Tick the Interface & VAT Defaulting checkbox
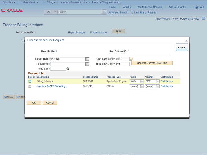Screen dimensions: 207x155 point(30,86)
